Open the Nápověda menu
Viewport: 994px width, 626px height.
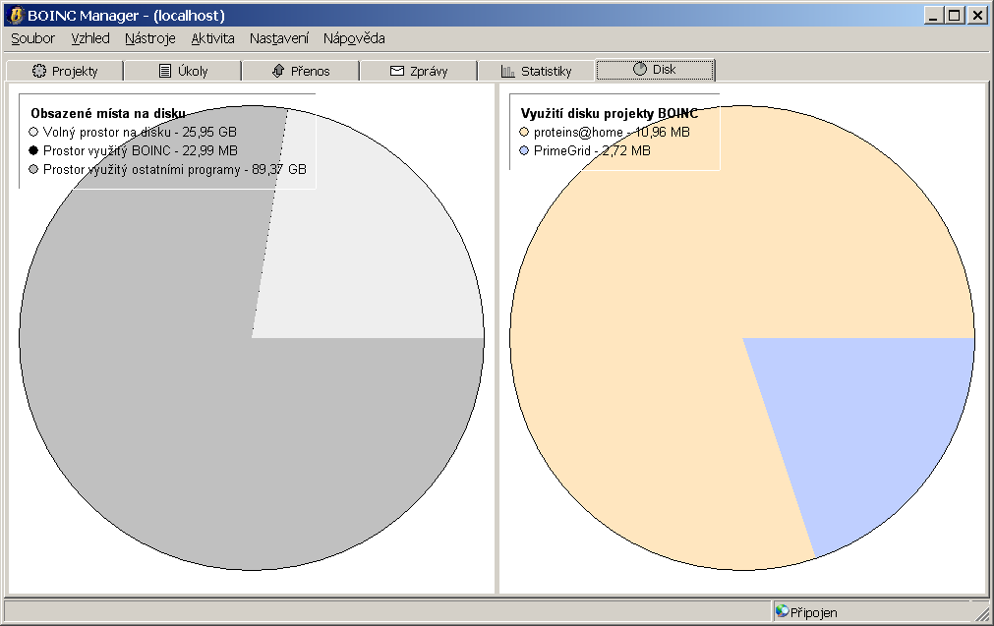pyautogui.click(x=354, y=38)
